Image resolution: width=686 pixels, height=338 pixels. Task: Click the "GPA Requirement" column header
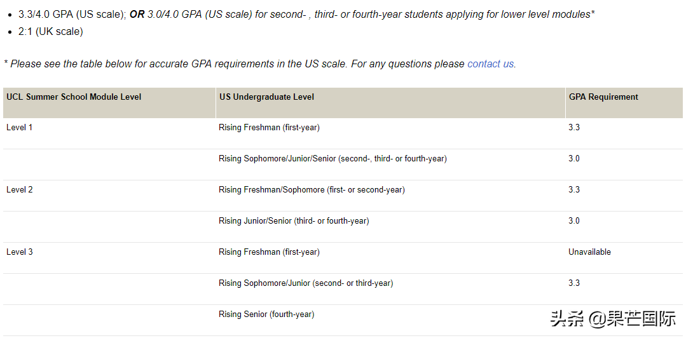pos(603,97)
